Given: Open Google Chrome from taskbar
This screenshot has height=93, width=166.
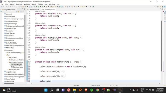Looking at the screenshot, I should pos(97,90).
